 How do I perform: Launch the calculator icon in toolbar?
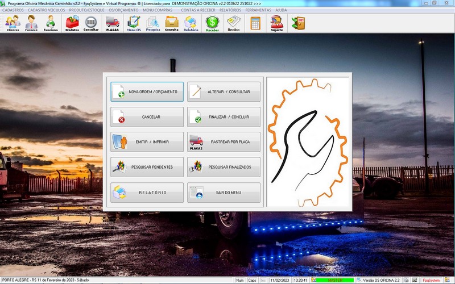click(255, 23)
